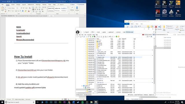
Task: Collapse the Plain text group in OpenIV
Action: (152, 79)
